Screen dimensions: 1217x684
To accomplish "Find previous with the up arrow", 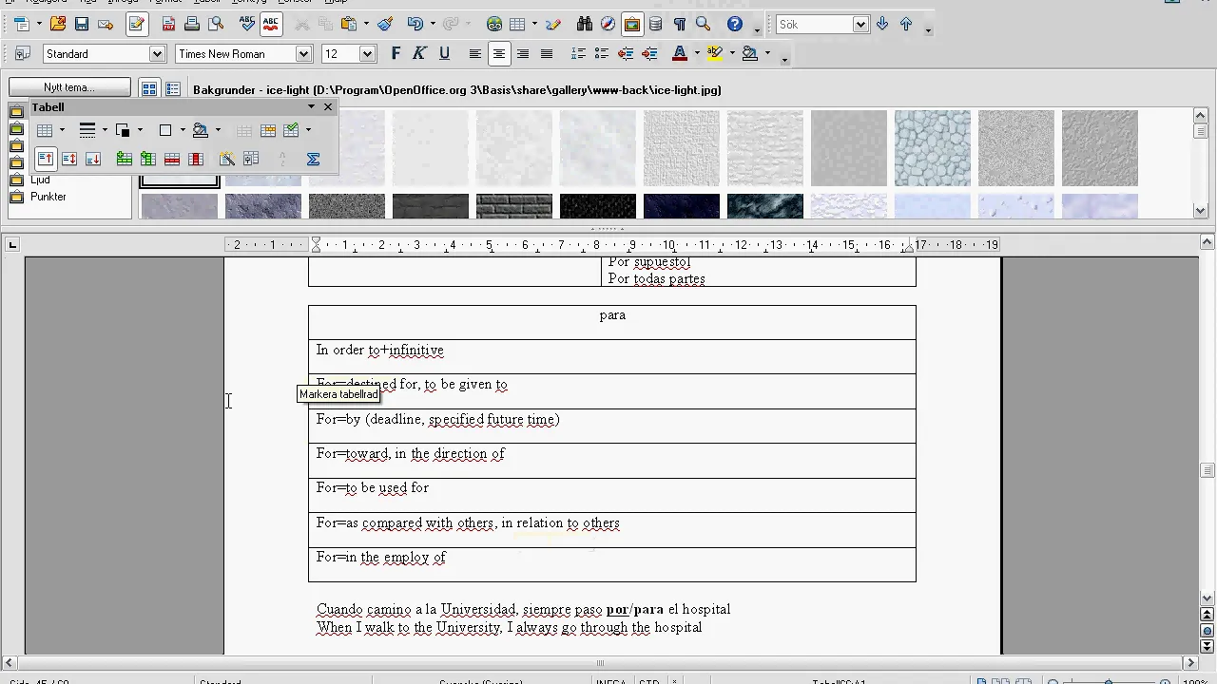I will tap(906, 24).
